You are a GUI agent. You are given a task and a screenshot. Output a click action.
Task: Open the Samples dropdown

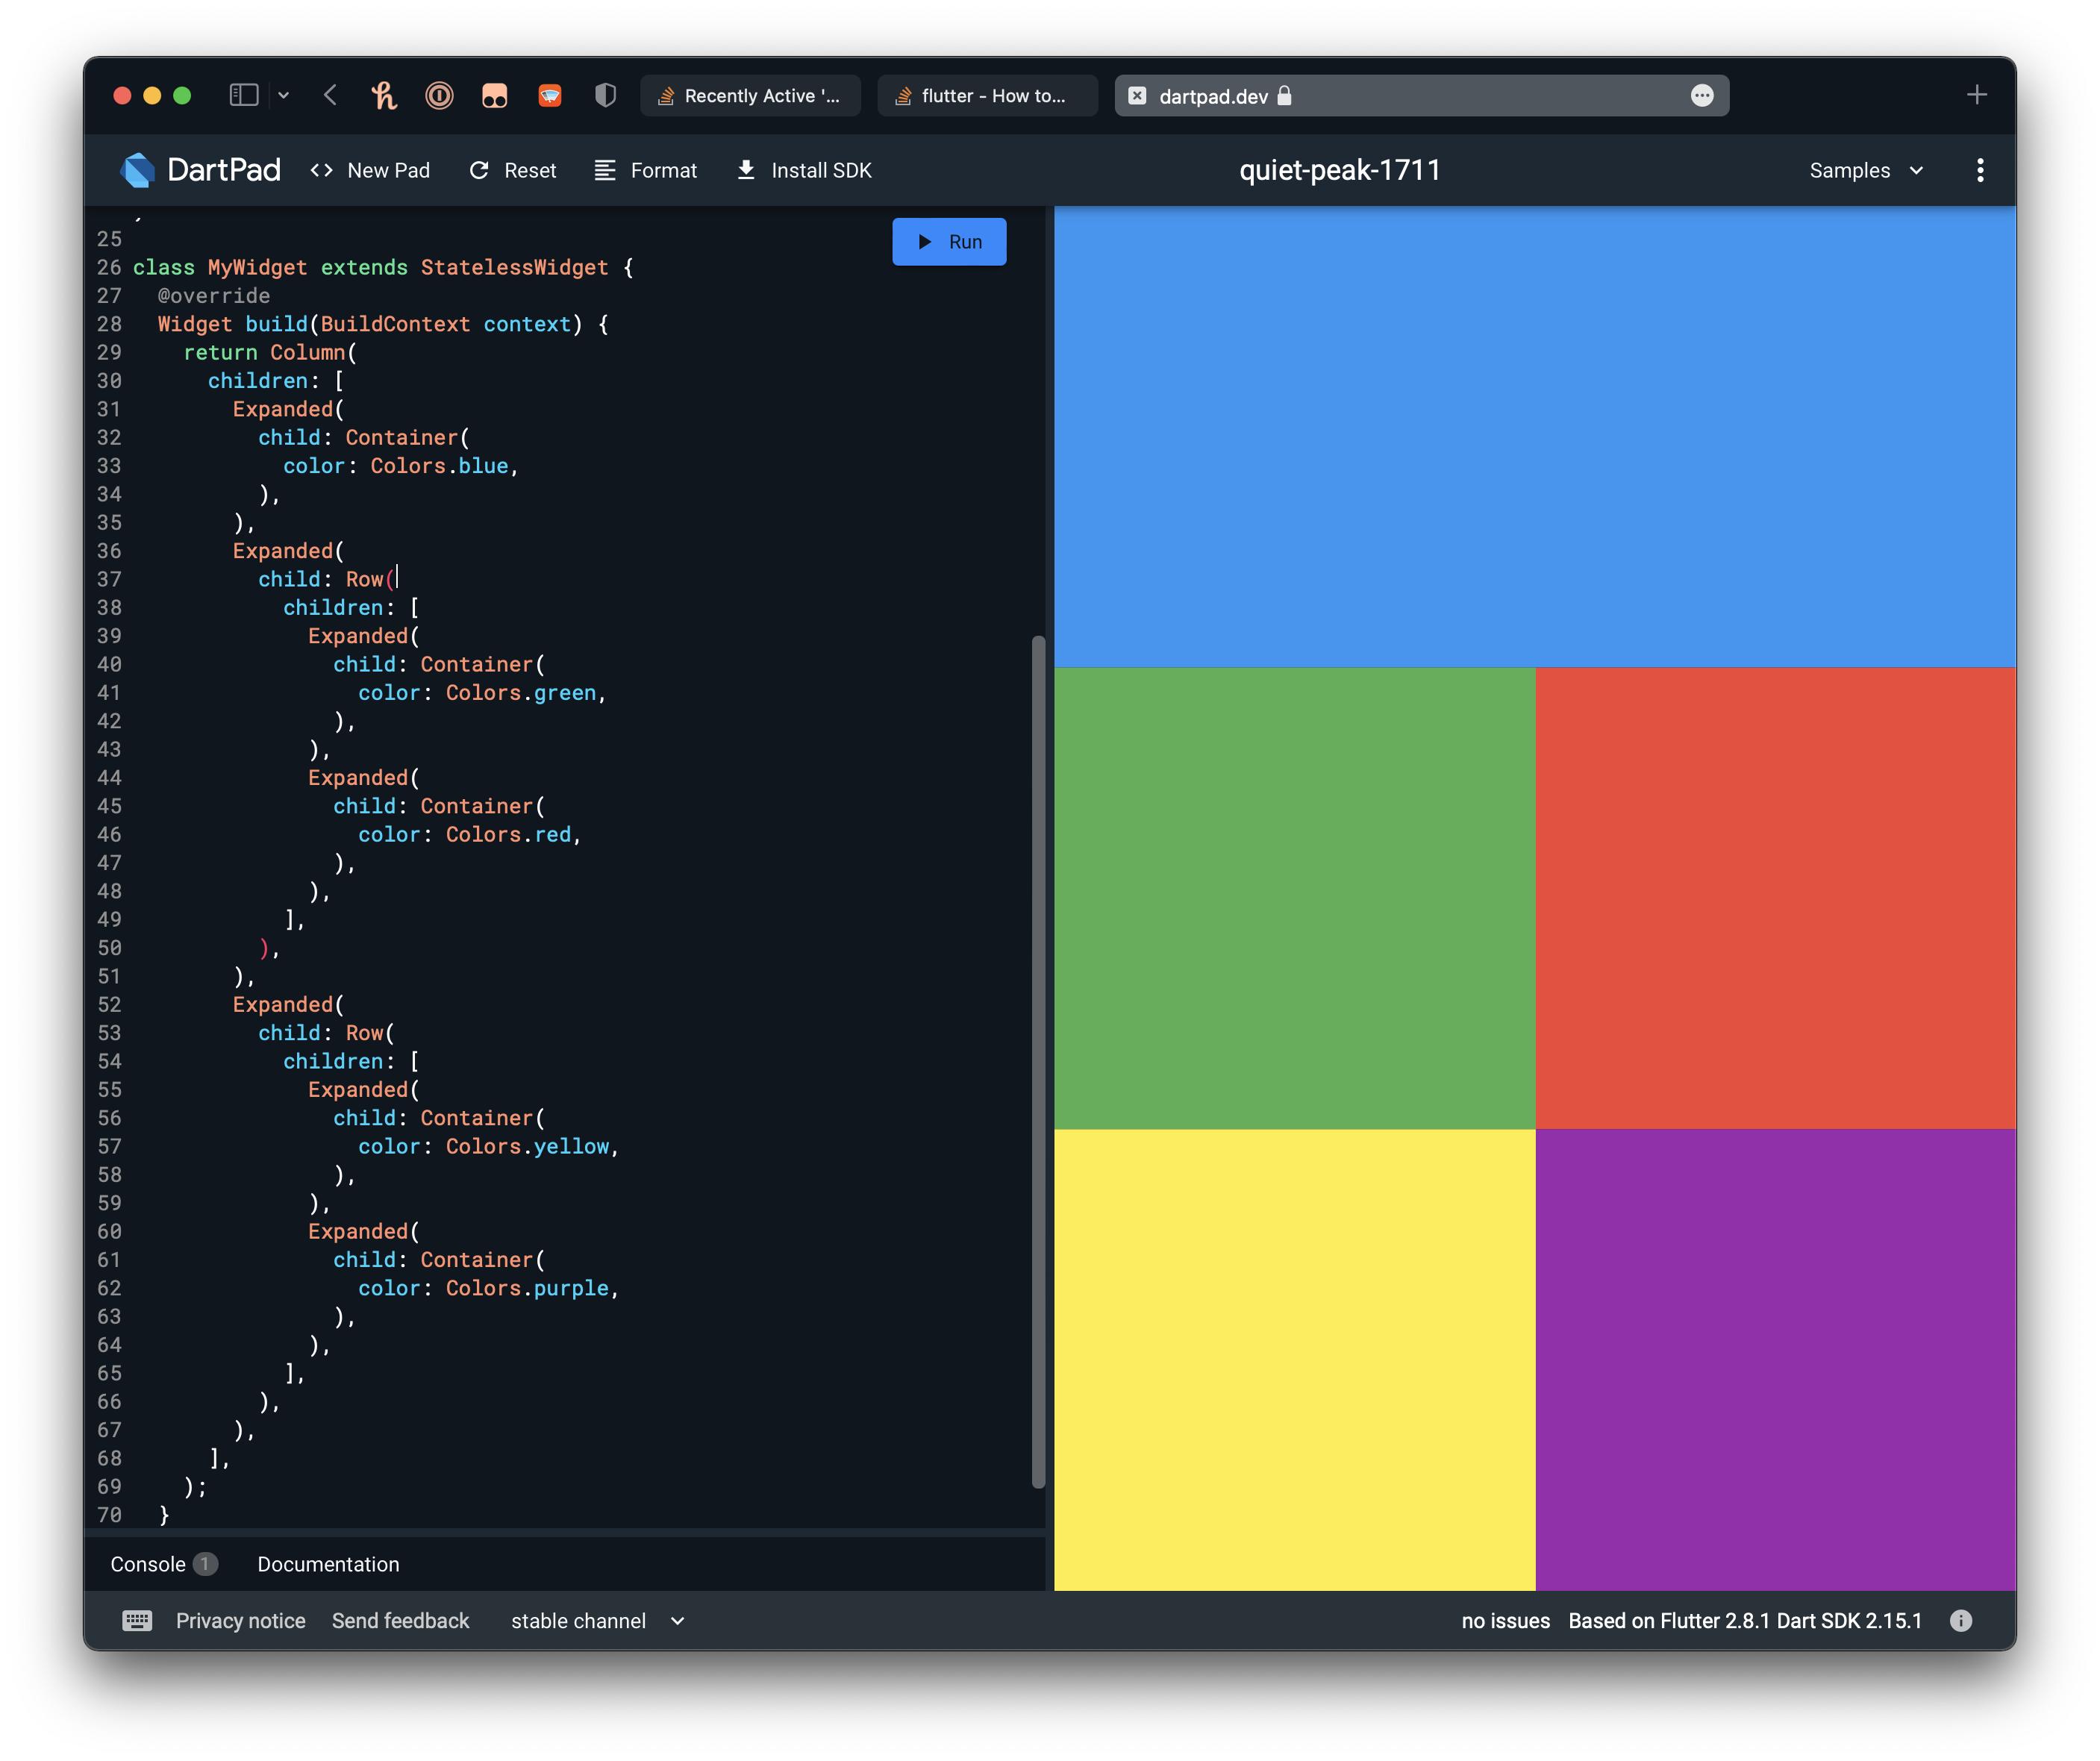1866,170
